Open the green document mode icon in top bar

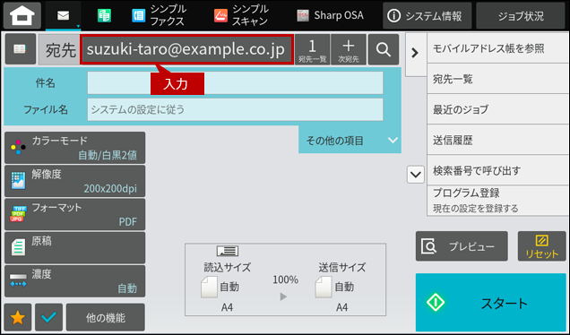coord(104,15)
